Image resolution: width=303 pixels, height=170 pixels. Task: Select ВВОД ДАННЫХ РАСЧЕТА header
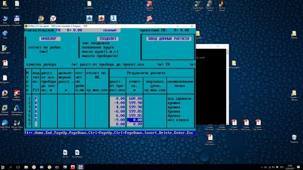tap(169, 39)
